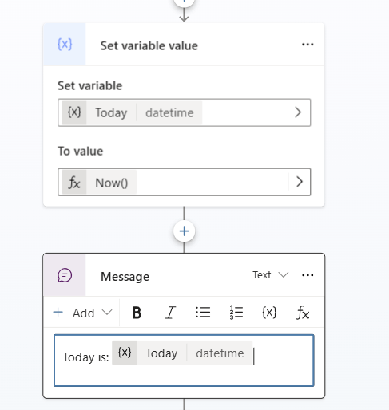Click Today datetime variable chip in message text
This screenshot has height=410, width=389.
point(182,353)
